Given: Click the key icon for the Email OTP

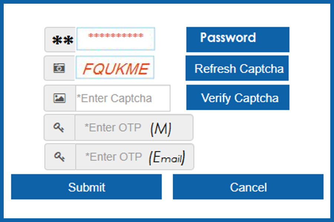Looking at the screenshot, I should (x=60, y=157).
